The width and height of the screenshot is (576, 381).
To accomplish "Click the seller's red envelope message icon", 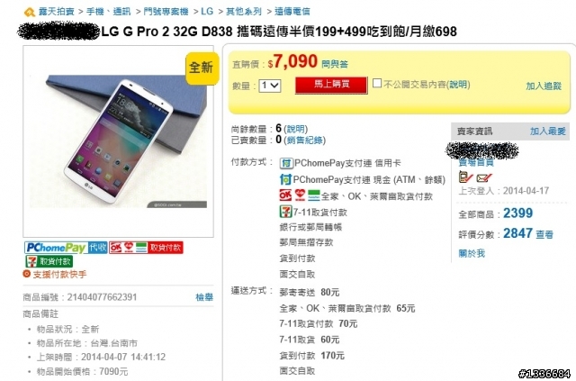I will tap(484, 178).
